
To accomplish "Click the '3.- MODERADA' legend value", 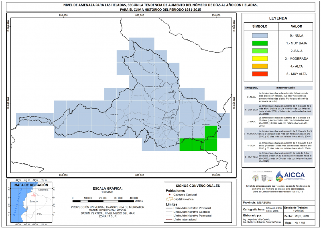I will point(297,58).
